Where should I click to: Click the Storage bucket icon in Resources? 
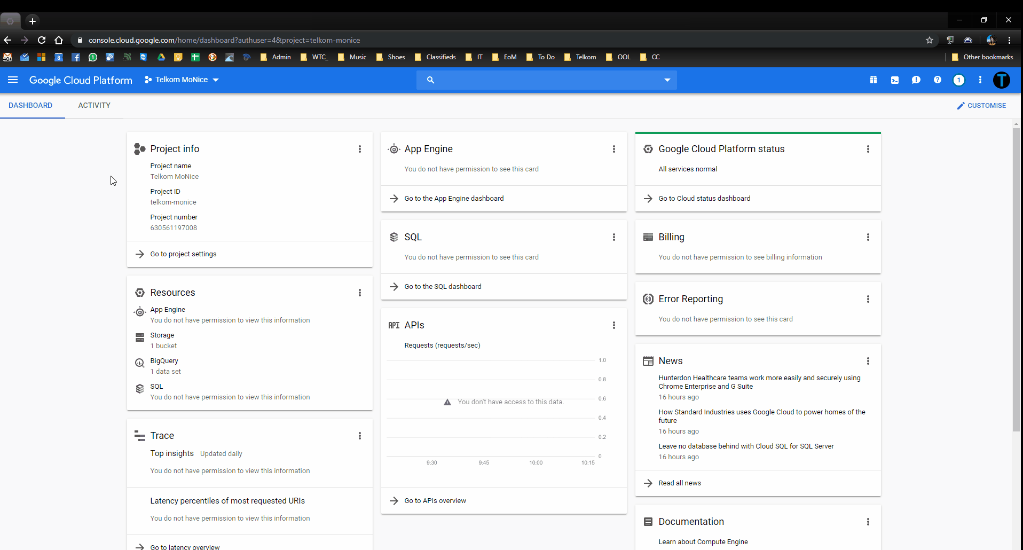point(140,337)
